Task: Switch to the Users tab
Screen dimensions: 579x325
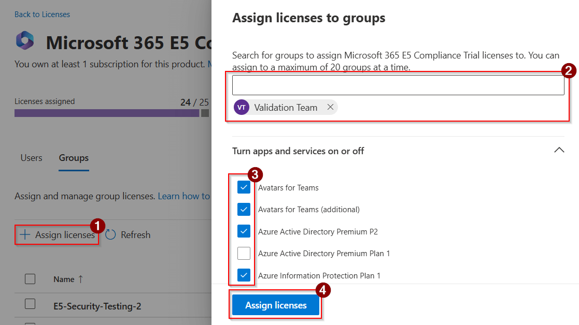Action: [31, 158]
